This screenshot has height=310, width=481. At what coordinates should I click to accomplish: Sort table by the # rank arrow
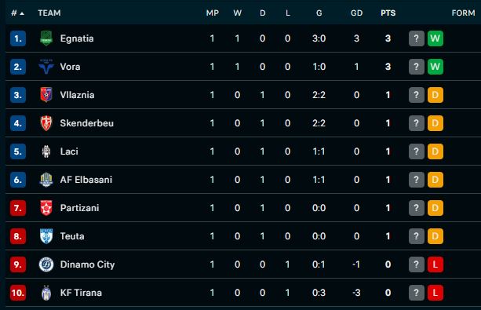pyautogui.click(x=18, y=13)
